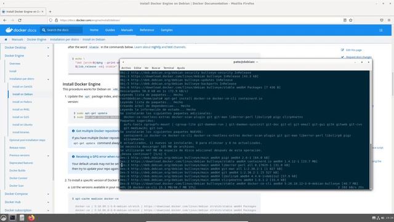This screenshot has width=394, height=222.
Task: Open the Ver menu in the terminal
Action: tap(147, 68)
